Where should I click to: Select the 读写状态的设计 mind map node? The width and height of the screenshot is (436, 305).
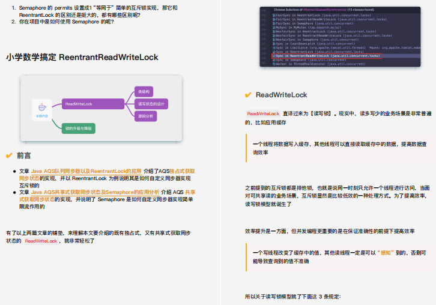coord(151,104)
